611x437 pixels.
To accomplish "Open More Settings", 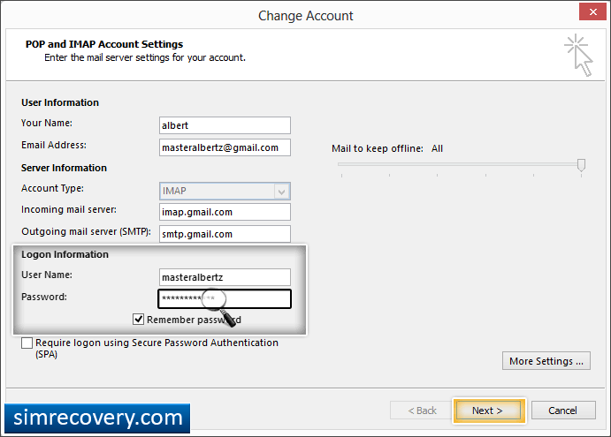I will click(x=546, y=361).
